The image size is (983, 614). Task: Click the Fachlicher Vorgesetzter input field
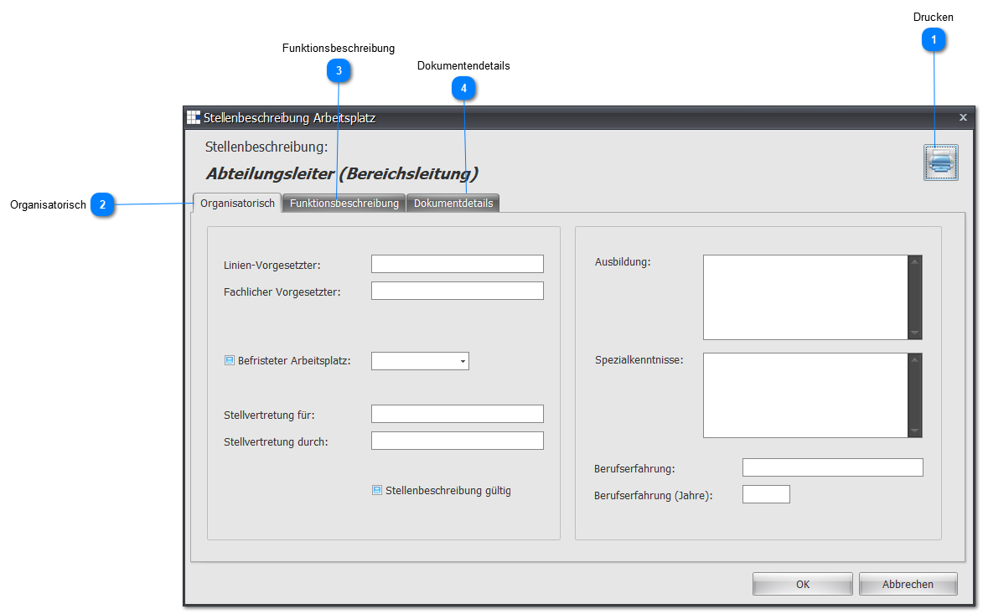tap(457, 291)
